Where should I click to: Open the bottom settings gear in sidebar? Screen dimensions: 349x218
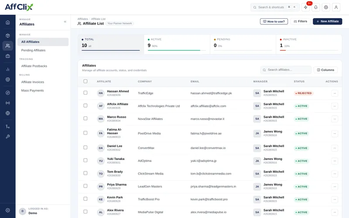coord(7,210)
